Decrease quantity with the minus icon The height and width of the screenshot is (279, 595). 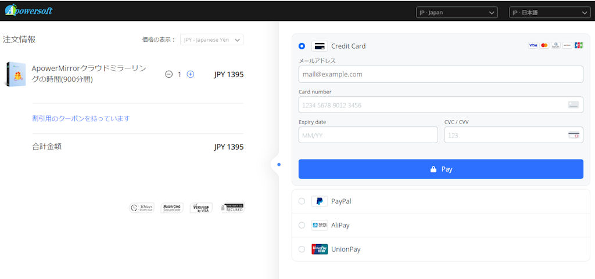(169, 75)
